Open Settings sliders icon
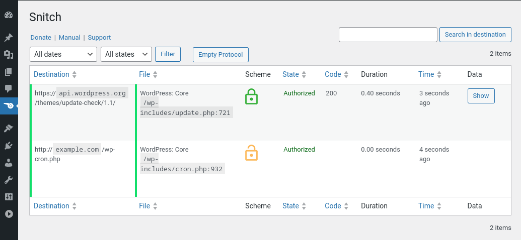The width and height of the screenshot is (521, 240). click(x=9, y=197)
